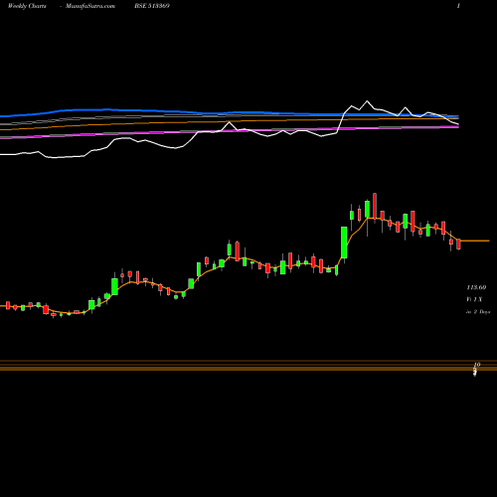Click the tallest green candlestick

[x=344, y=243]
